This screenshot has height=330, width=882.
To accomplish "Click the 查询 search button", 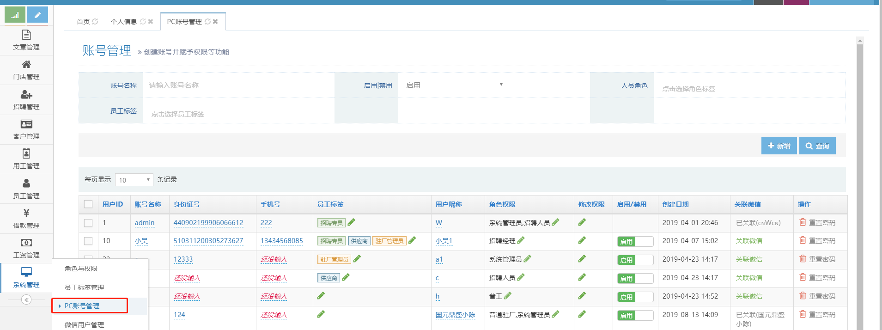I will [817, 146].
